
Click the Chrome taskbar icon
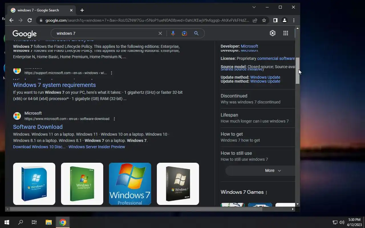coord(63,222)
